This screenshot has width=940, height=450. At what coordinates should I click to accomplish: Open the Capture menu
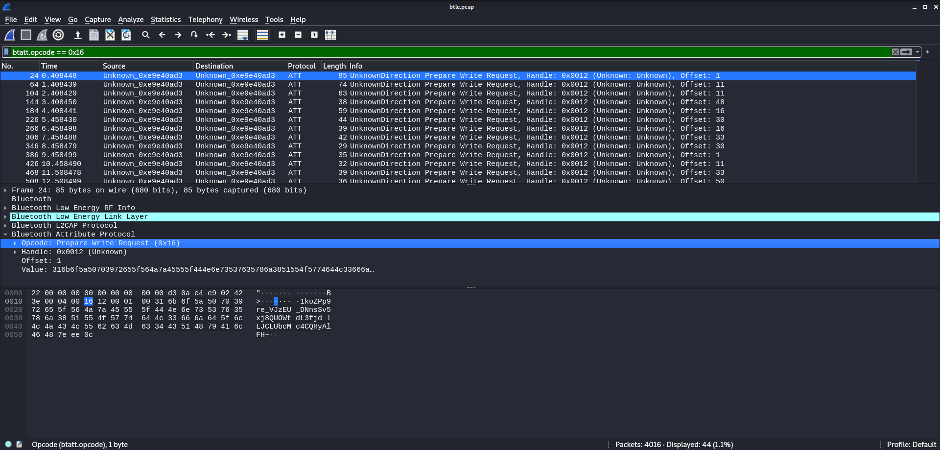pyautogui.click(x=98, y=20)
